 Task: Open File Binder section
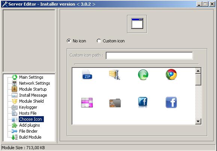pyautogui.click(x=28, y=131)
